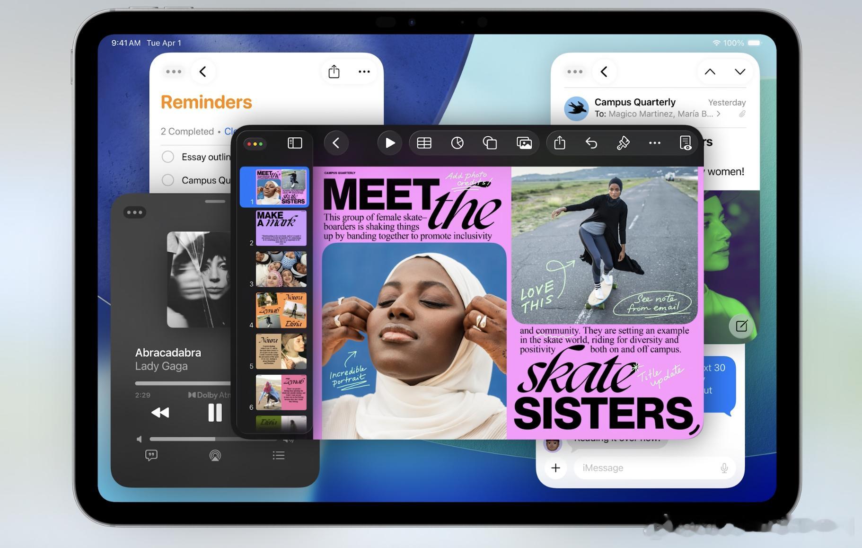Show next message in Mail
862x548 pixels.
740,72
